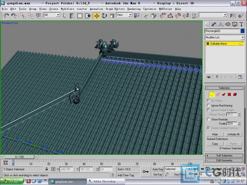Activate the Select and Move tool

[97, 16]
